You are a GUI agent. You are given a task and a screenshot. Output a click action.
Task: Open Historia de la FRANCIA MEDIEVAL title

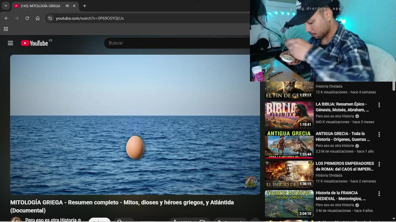341,196
